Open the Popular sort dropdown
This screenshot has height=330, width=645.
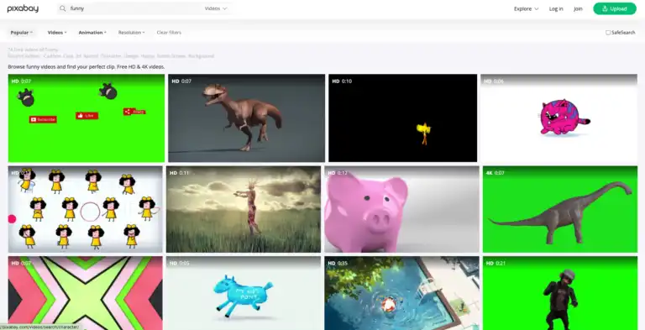click(x=21, y=33)
